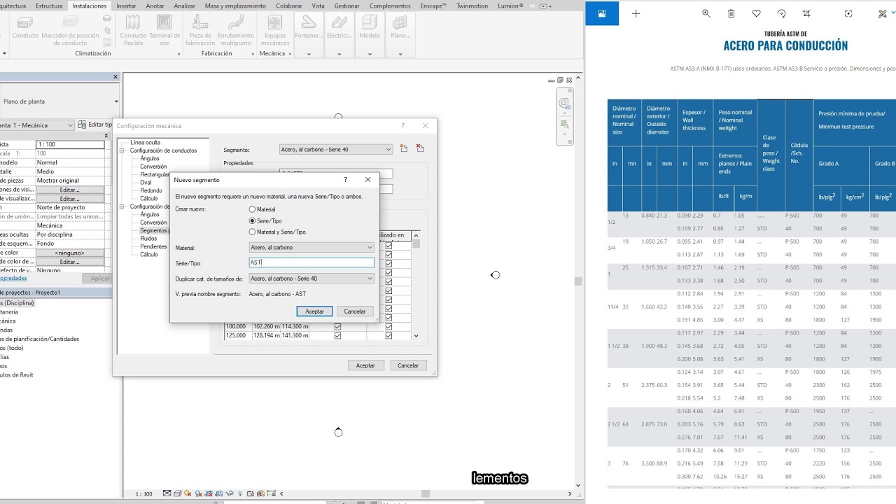Click the visual style cube icon in view bar

[x=176, y=493]
